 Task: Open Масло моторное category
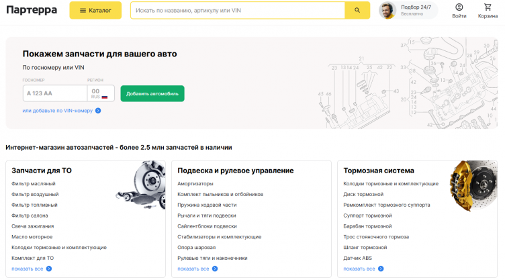coord(32,237)
